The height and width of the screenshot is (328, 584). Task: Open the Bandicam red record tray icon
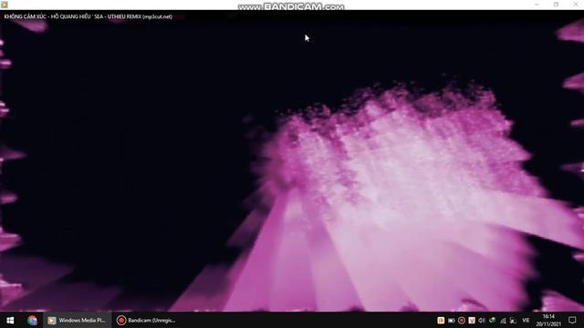coord(462,320)
